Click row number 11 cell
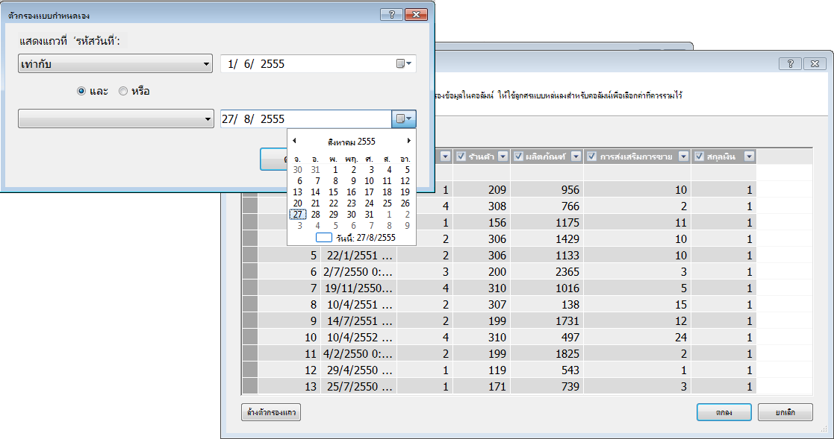 (290, 353)
